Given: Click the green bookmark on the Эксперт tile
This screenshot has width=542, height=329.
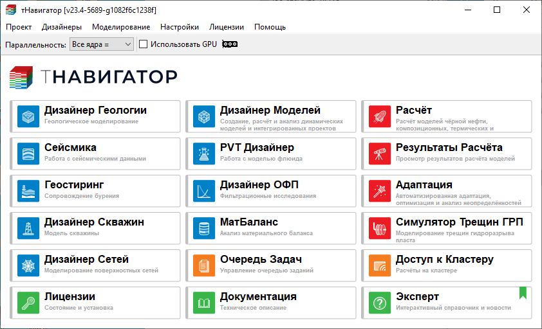Looking at the screenshot, I should (523, 293).
